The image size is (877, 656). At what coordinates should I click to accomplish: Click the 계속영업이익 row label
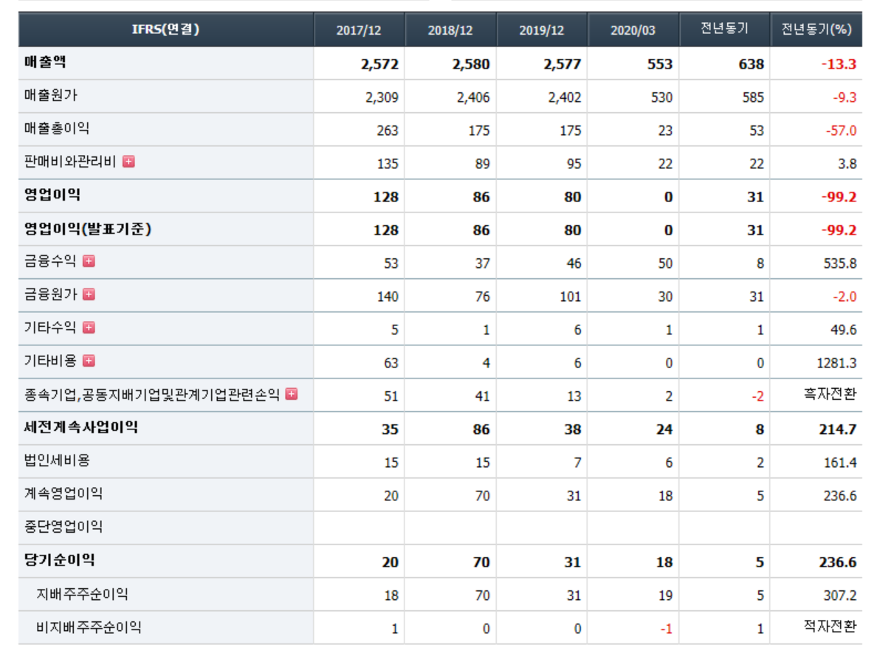click(63, 494)
